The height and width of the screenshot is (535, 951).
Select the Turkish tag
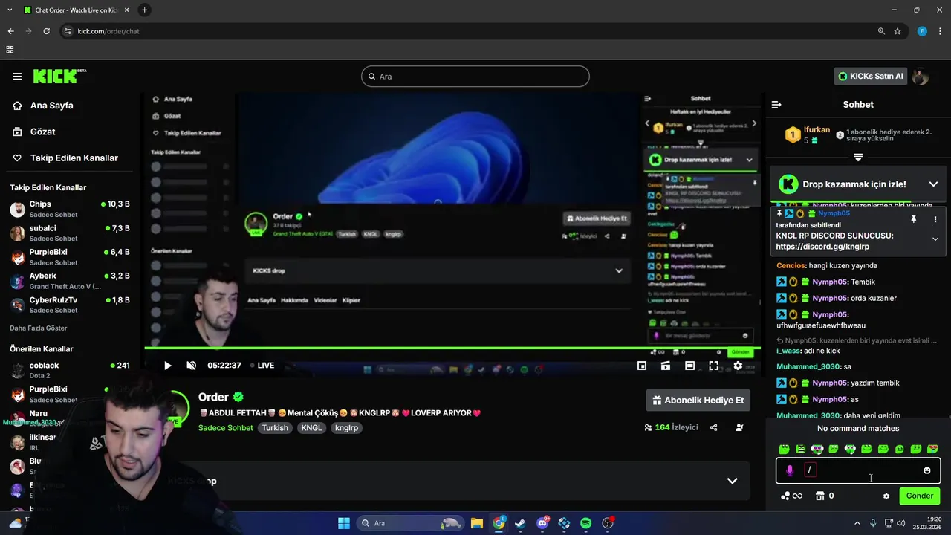[x=275, y=428]
